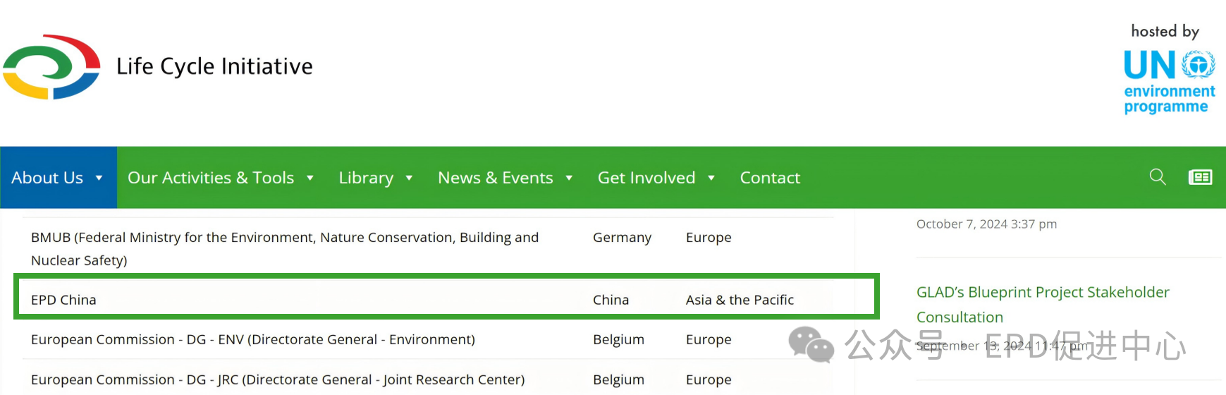This screenshot has width=1226, height=395.
Task: Select European Commission DG JRC row text
Action: 278,379
